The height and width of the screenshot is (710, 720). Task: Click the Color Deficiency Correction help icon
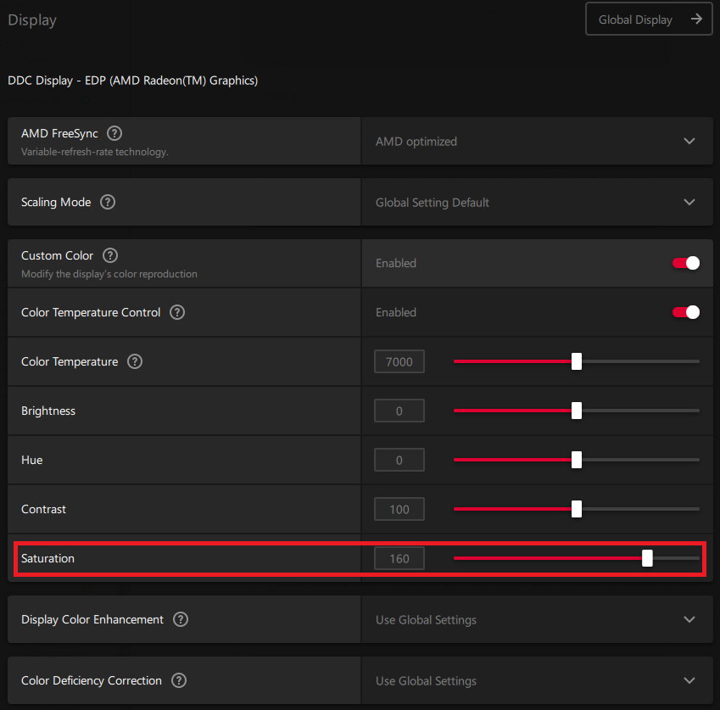pos(179,680)
